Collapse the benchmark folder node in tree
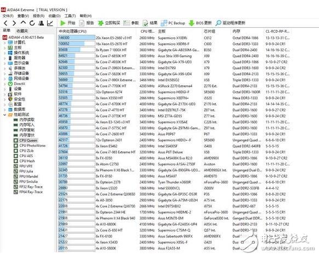The height and width of the screenshot is (257, 319). 5,115
